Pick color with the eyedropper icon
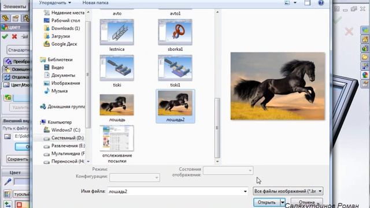Image resolution: width=370 pixels, height=208 pixels. point(8,181)
